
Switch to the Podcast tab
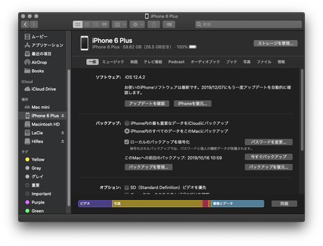point(176,62)
